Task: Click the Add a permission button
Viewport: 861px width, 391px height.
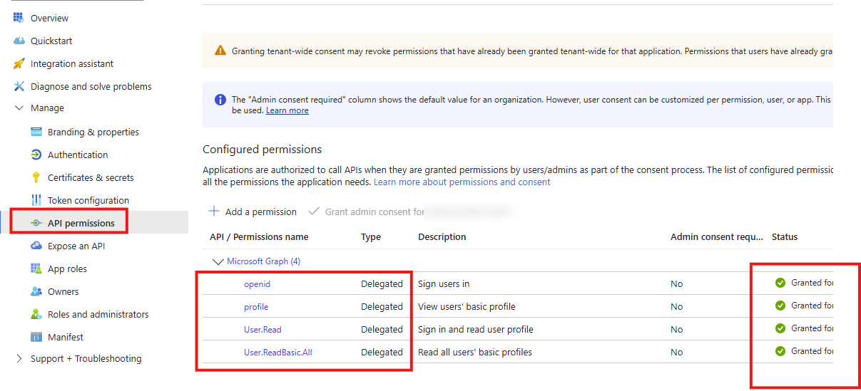Action: (x=253, y=212)
